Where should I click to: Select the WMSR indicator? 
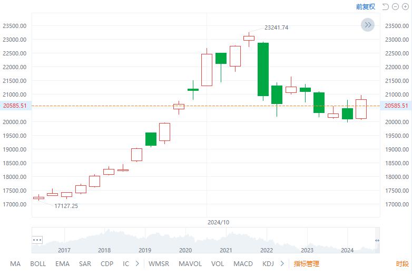159,263
